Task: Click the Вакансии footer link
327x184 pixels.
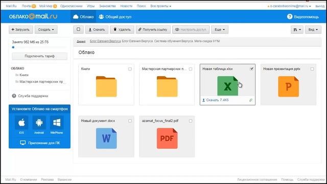Action: pos(64,179)
